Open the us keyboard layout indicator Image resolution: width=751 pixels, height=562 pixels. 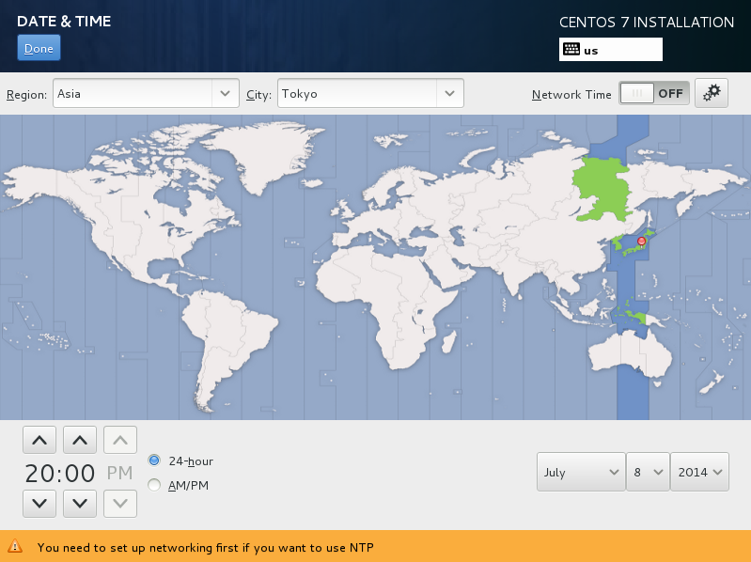coord(611,50)
